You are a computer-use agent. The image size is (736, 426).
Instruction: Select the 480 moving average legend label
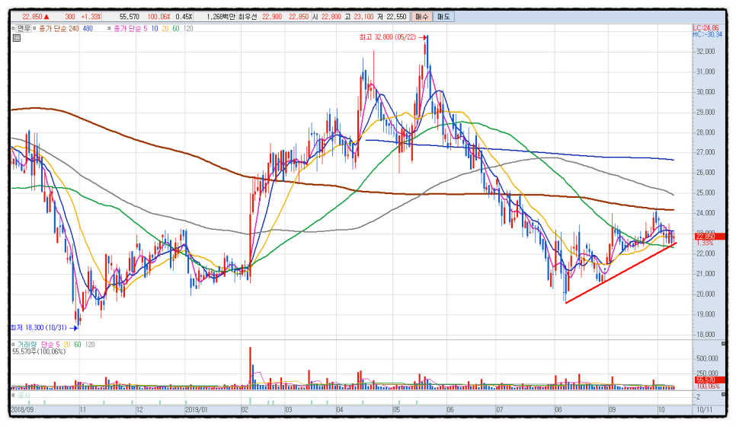point(88,28)
